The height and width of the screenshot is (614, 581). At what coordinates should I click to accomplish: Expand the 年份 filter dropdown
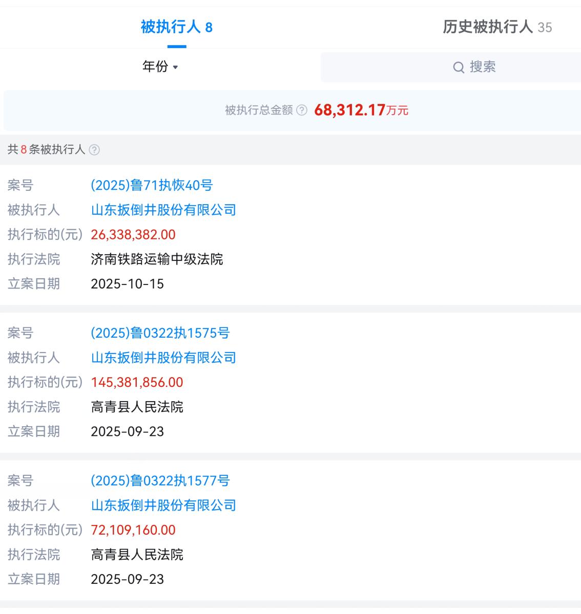[160, 67]
